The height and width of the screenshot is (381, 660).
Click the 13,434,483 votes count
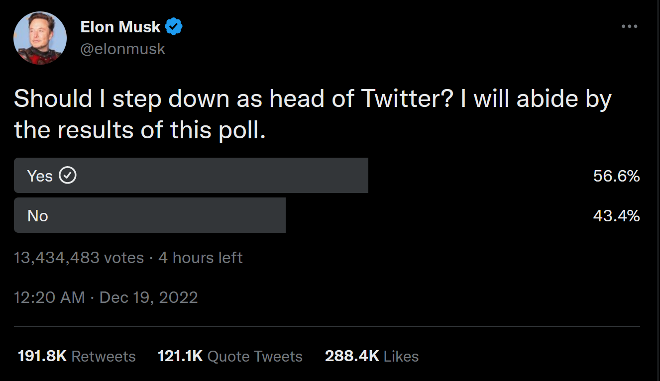coord(79,258)
